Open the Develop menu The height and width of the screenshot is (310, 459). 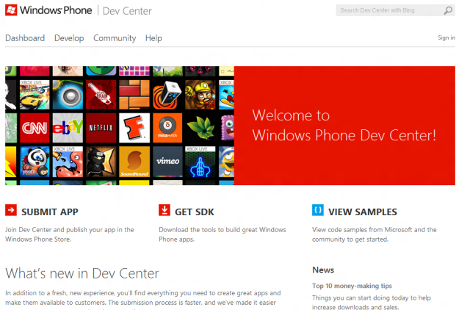tap(69, 38)
